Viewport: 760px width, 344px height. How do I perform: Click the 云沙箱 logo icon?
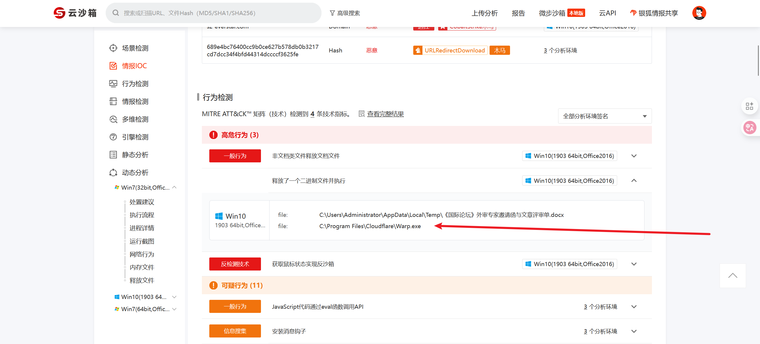59,13
